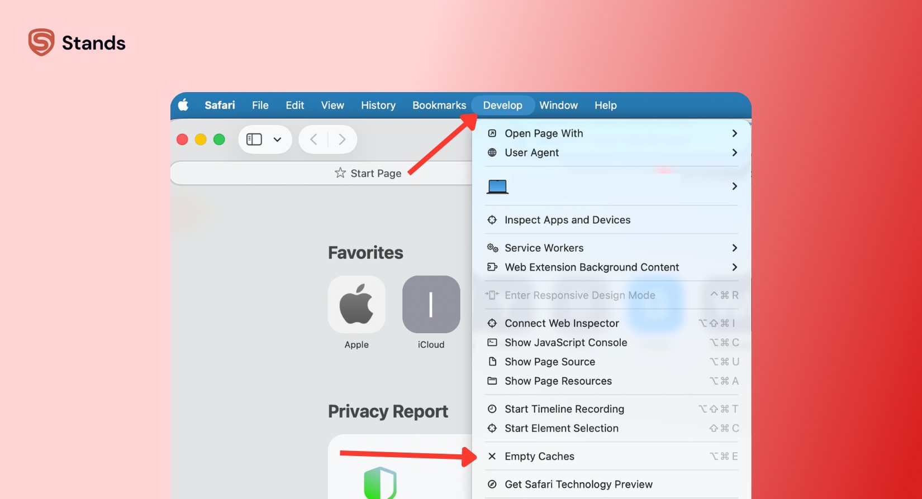Select Connect Web Inspector
This screenshot has width=922, height=499.
coord(612,323)
